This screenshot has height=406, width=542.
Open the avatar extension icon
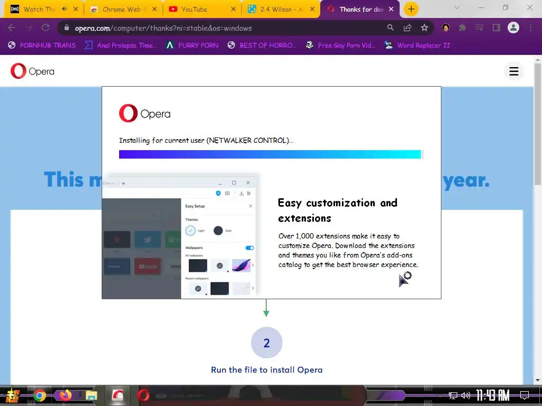pos(446,27)
